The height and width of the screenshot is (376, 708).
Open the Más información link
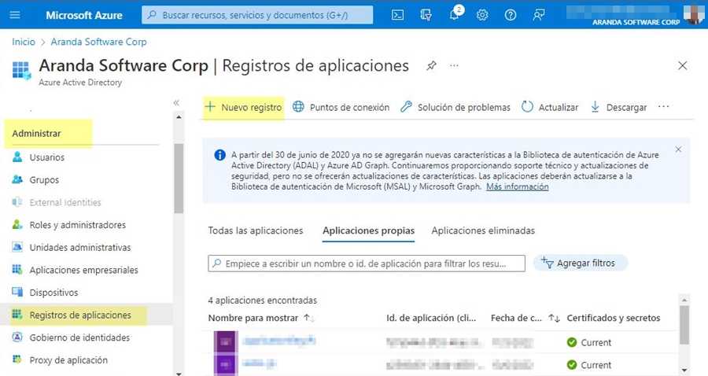click(518, 187)
